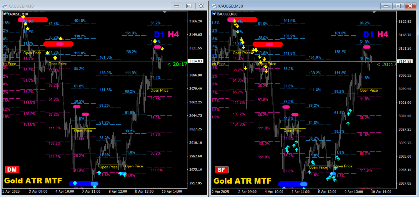Click the 2 Apr 2025 date in the right chart
This screenshot has height=197, width=419.
(x=220, y=192)
